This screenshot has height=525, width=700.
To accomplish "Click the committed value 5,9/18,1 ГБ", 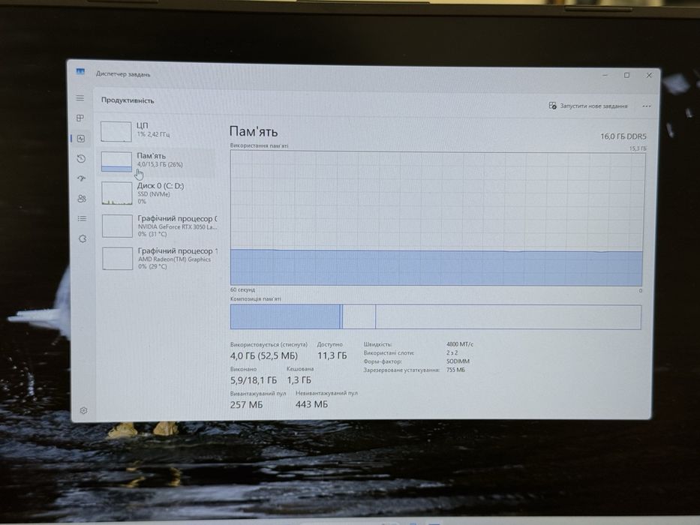I will point(254,380).
